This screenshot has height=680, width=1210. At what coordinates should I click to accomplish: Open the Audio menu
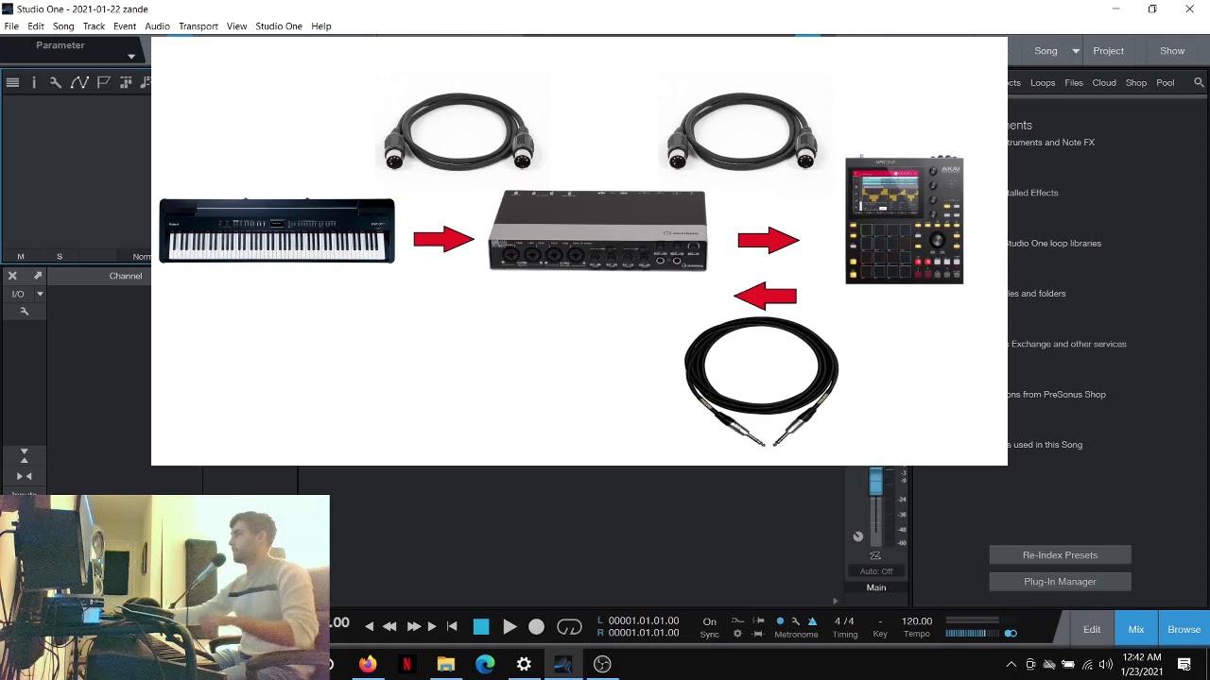click(157, 26)
